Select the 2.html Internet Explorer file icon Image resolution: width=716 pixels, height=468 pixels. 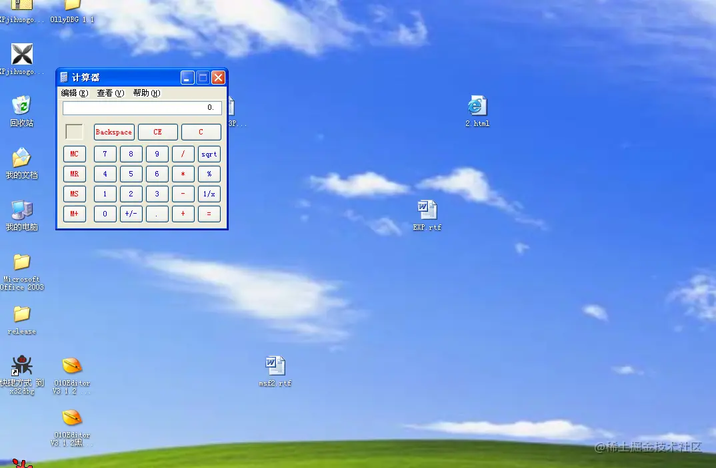pyautogui.click(x=477, y=106)
